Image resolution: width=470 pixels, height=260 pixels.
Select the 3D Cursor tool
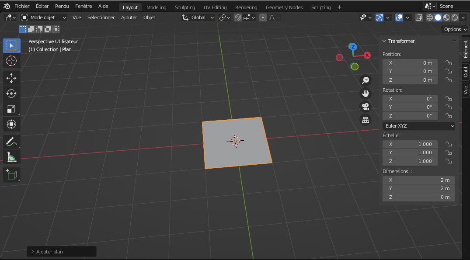point(12,61)
